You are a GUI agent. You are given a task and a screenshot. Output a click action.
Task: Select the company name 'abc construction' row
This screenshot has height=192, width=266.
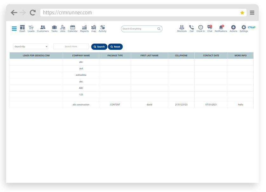81,104
